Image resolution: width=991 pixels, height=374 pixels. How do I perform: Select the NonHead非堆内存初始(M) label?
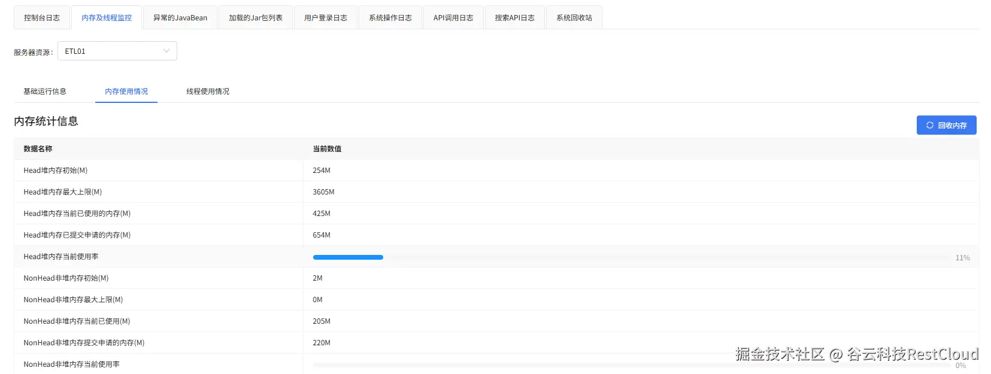66,278
